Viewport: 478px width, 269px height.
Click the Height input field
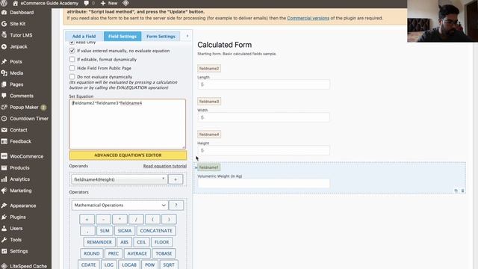[264, 150]
